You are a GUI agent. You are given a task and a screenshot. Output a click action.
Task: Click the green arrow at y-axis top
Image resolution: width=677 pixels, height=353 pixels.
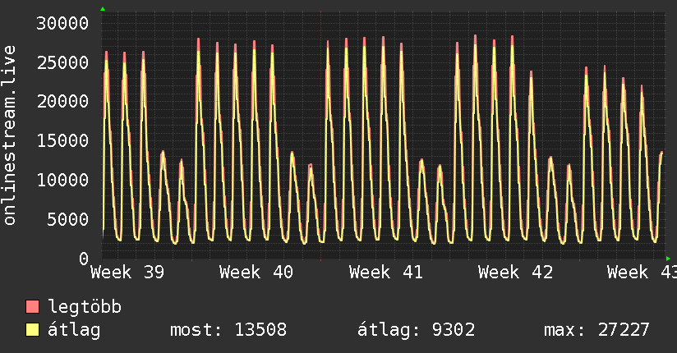click(103, 9)
